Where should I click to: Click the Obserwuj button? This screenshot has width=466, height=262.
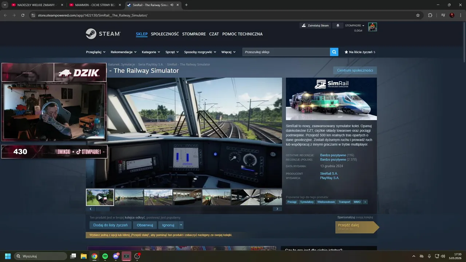click(145, 225)
